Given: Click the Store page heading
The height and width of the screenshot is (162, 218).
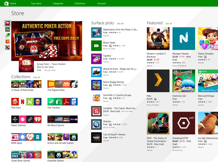Looking at the screenshot, I should 18,13.
